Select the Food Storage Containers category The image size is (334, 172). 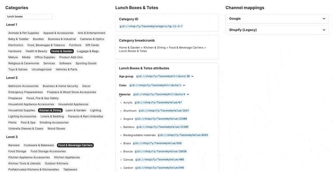[x=48, y=152]
